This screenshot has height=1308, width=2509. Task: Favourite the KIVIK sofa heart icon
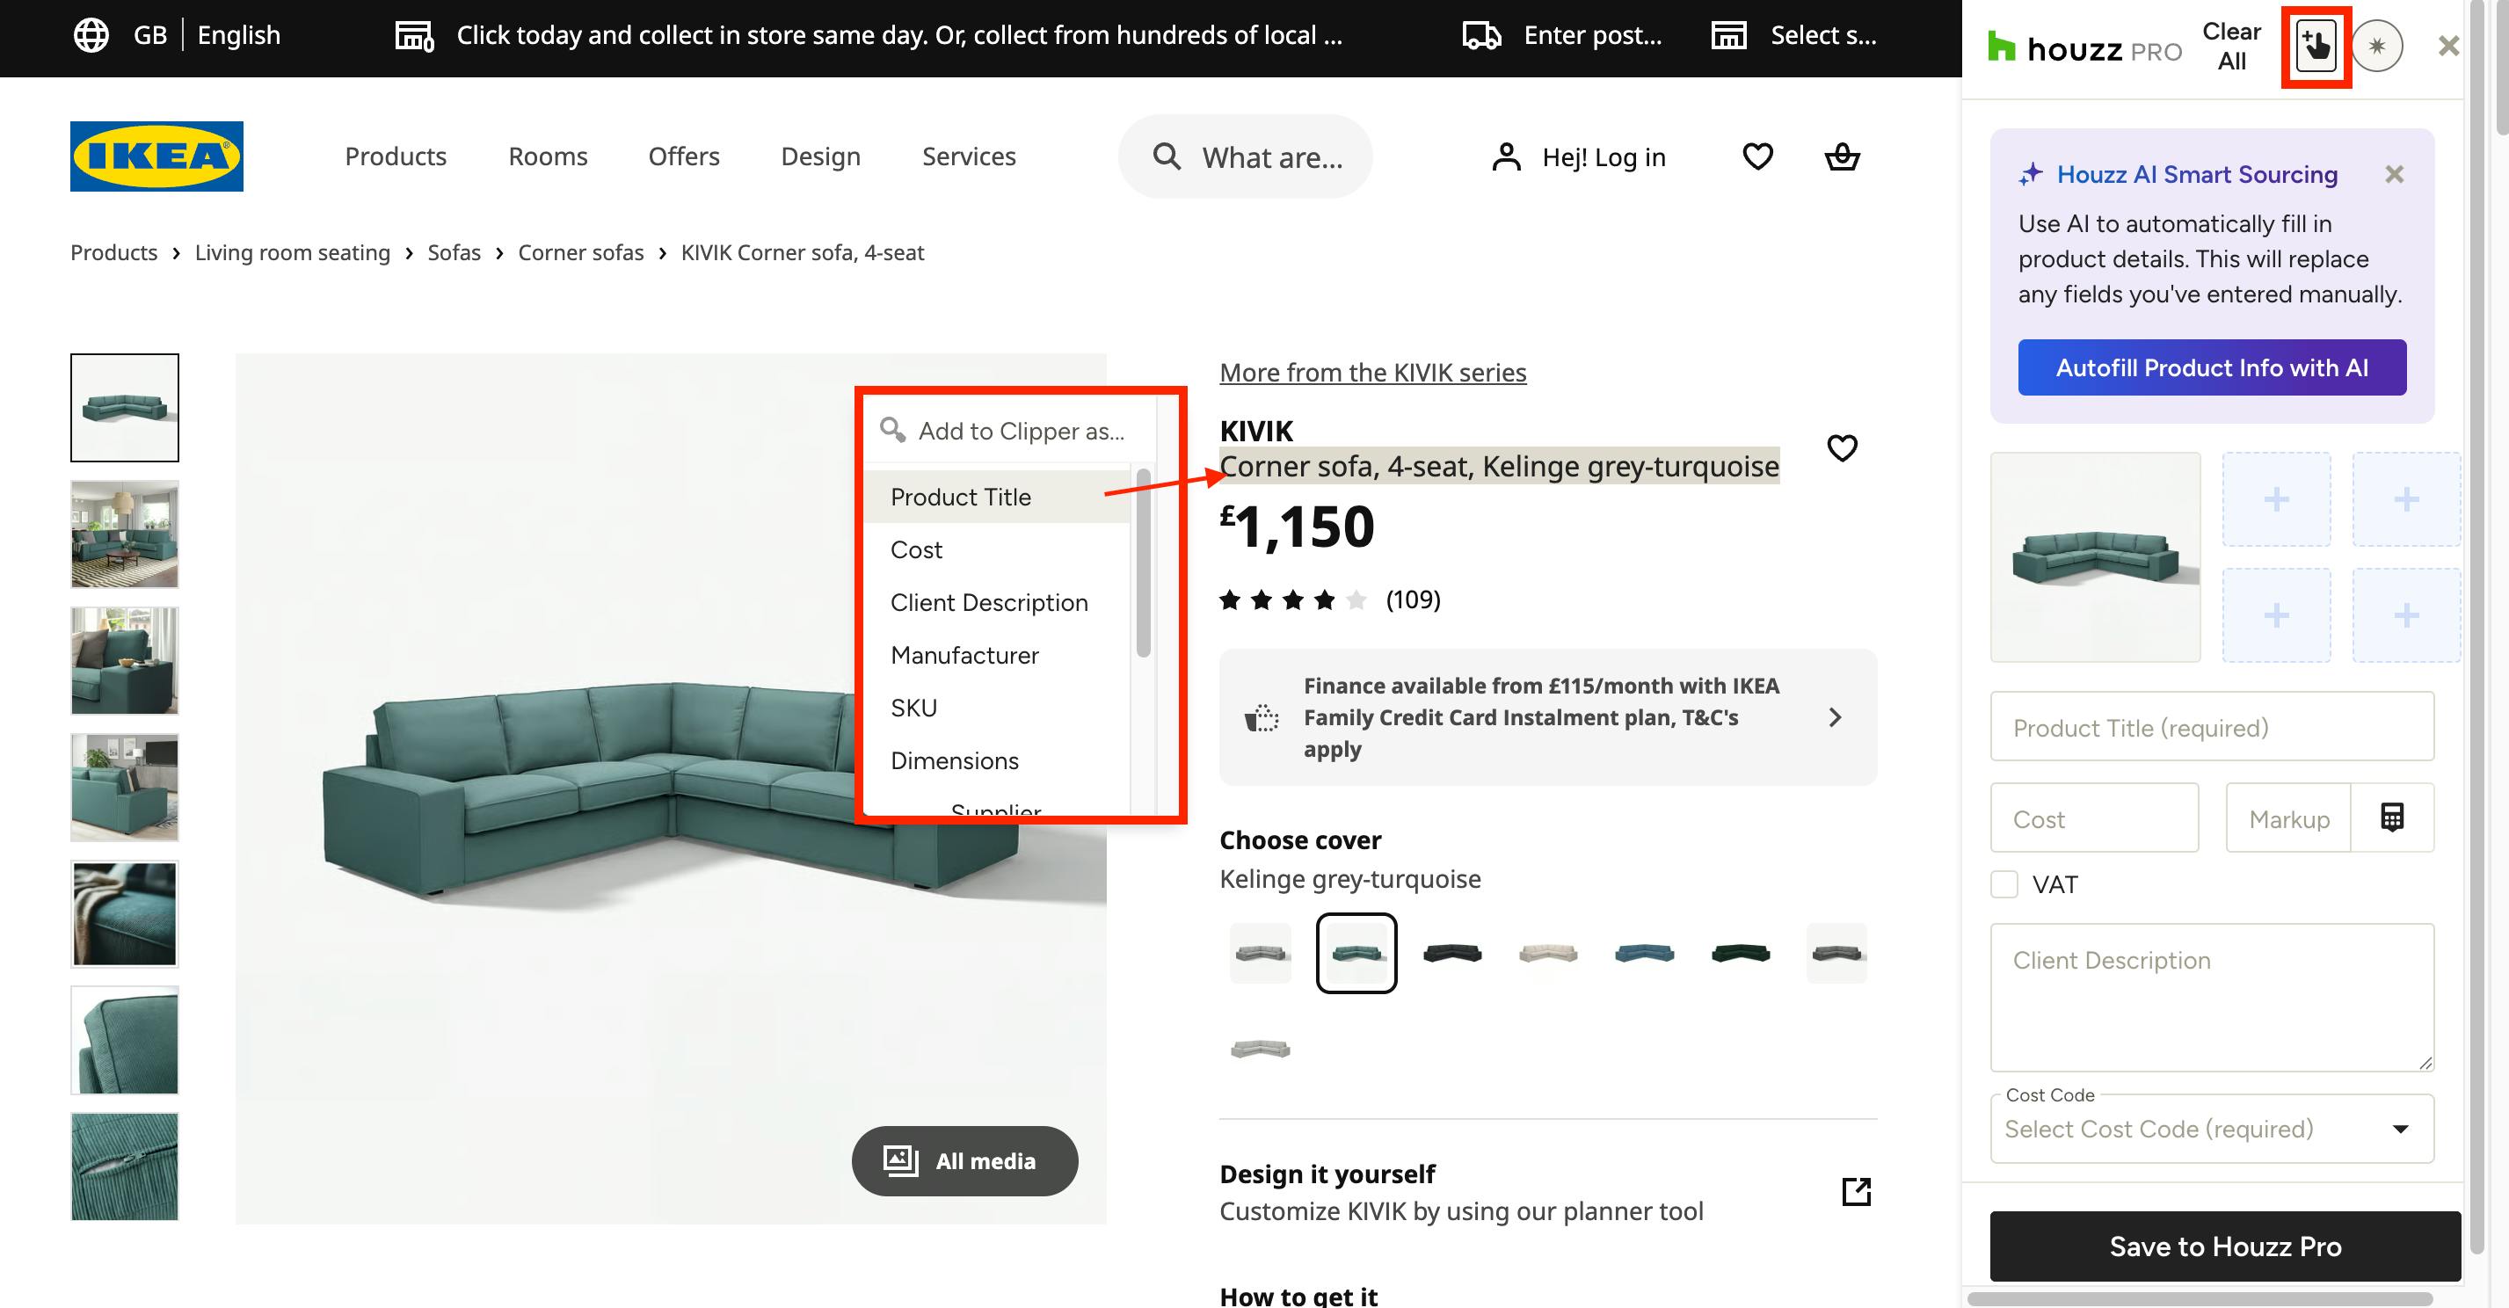click(1842, 448)
